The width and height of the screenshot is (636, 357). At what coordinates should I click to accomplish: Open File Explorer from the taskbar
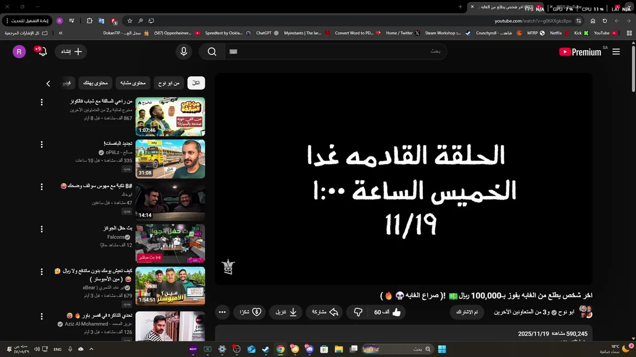[338, 349]
